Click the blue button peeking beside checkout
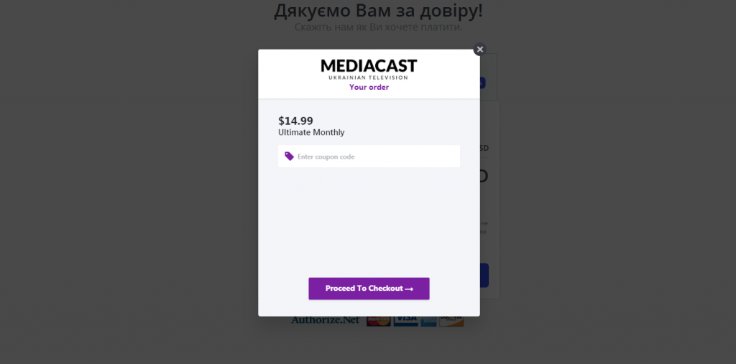Image resolution: width=736 pixels, height=364 pixels. [484, 276]
